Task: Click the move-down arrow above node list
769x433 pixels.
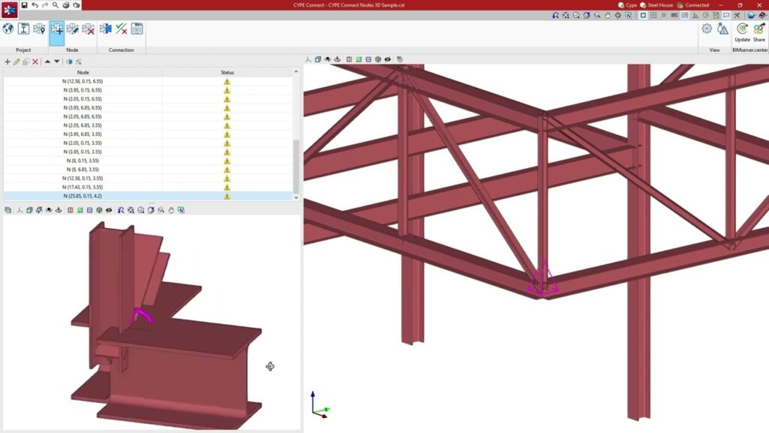Action: [57, 62]
